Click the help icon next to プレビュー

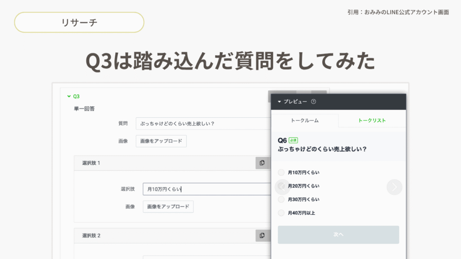[313, 102]
